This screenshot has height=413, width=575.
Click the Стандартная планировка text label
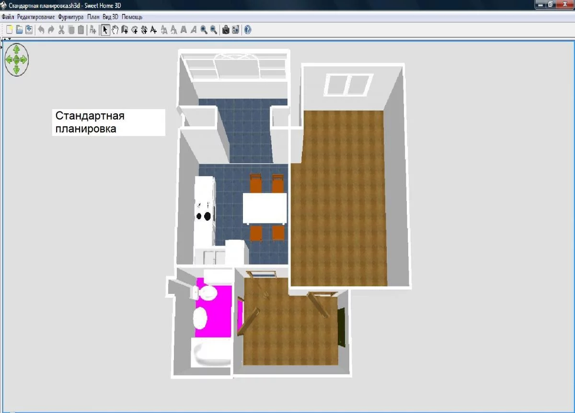coord(109,123)
